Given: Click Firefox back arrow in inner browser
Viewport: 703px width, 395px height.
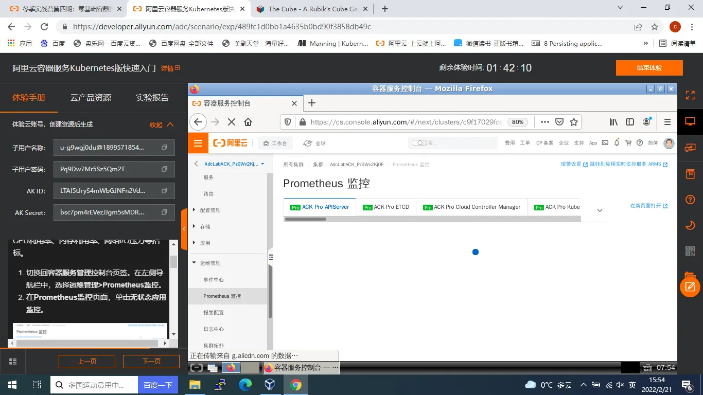Looking at the screenshot, I should pyautogui.click(x=198, y=122).
